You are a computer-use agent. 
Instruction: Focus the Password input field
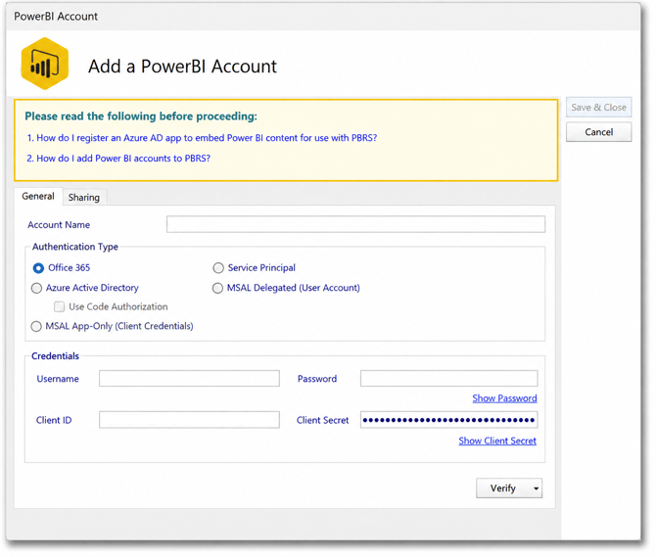click(x=448, y=379)
